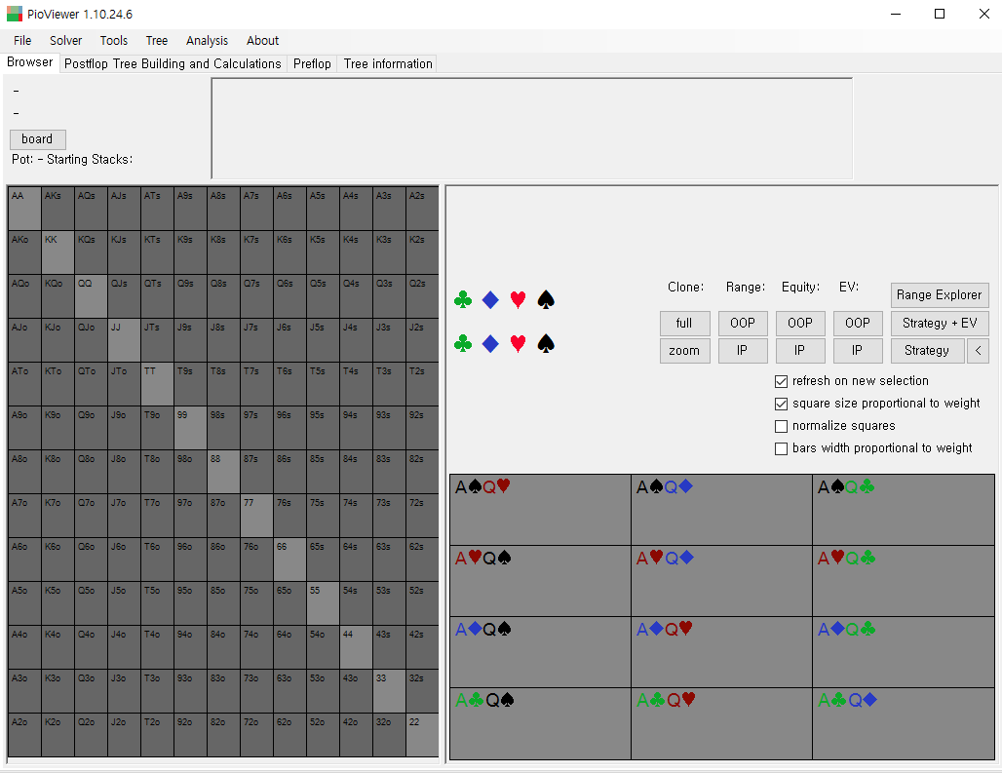The width and height of the screenshot is (1002, 773).
Task: Select the red heart suit in the upper suit row
Action: coord(518,299)
